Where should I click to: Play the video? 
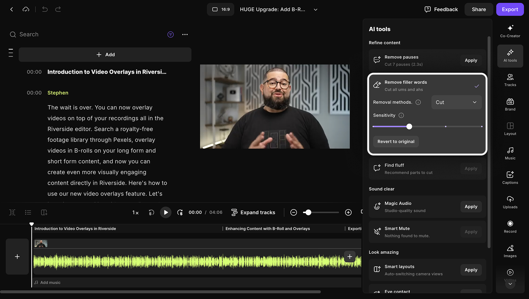pos(166,212)
